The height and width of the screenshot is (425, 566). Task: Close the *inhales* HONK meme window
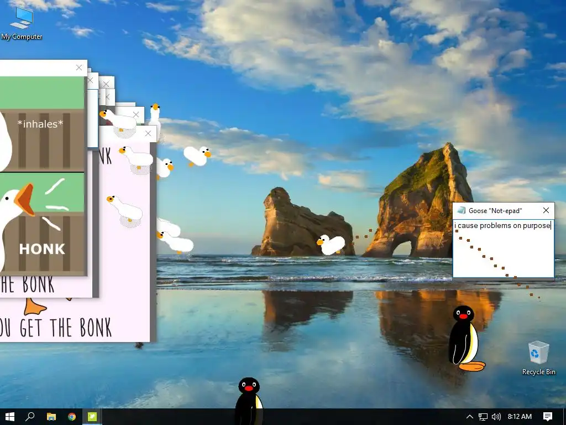tap(79, 68)
